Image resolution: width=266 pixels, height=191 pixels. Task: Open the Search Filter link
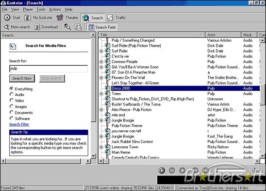[x=19, y=124]
